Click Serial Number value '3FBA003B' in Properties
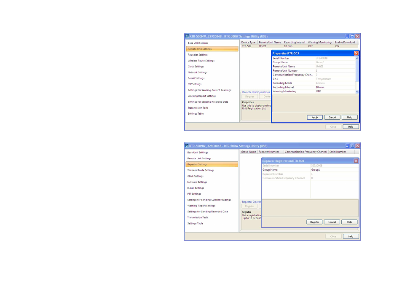402x284 pixels. [335, 58]
